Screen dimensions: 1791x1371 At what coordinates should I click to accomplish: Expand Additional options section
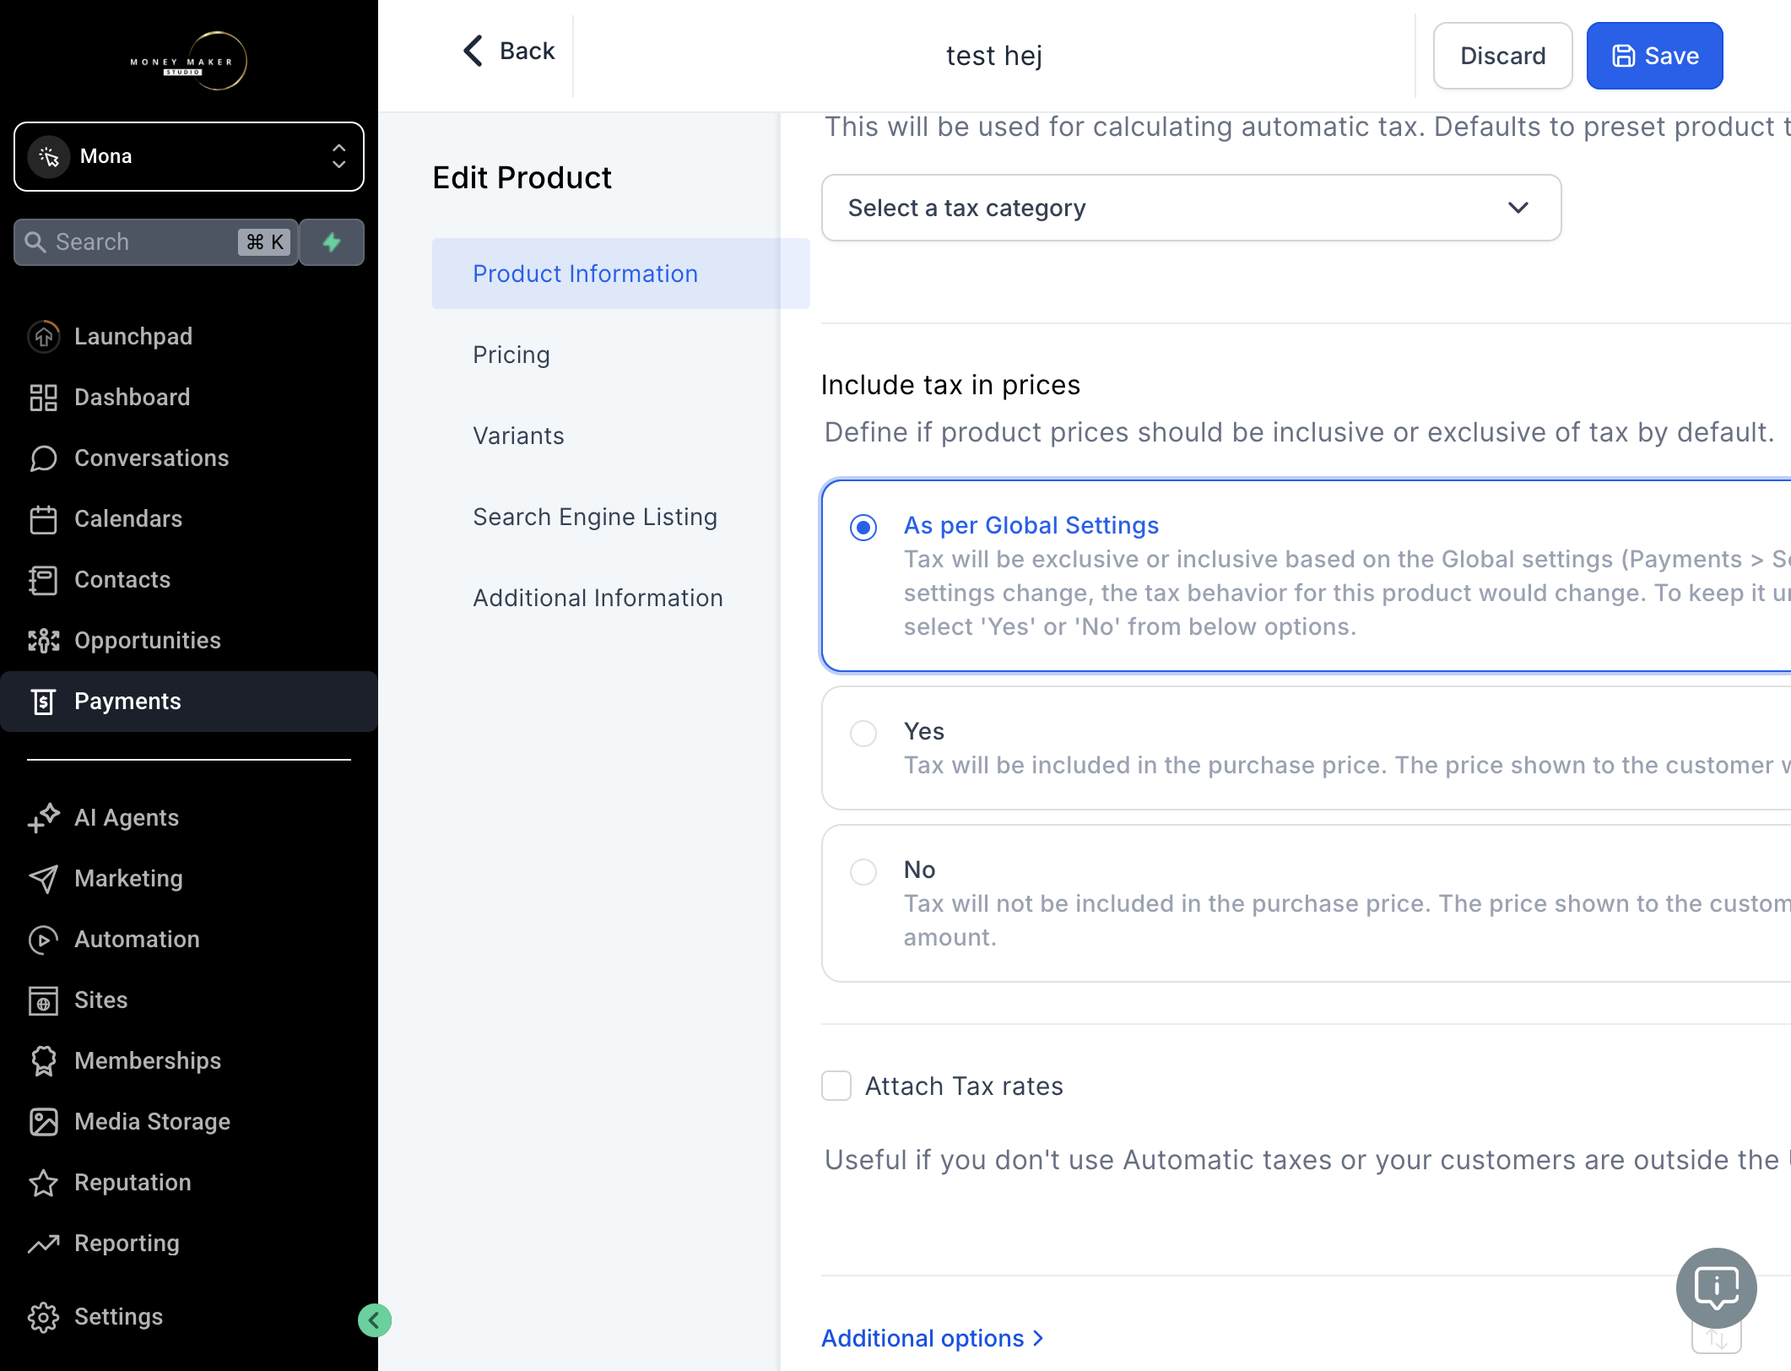point(933,1338)
